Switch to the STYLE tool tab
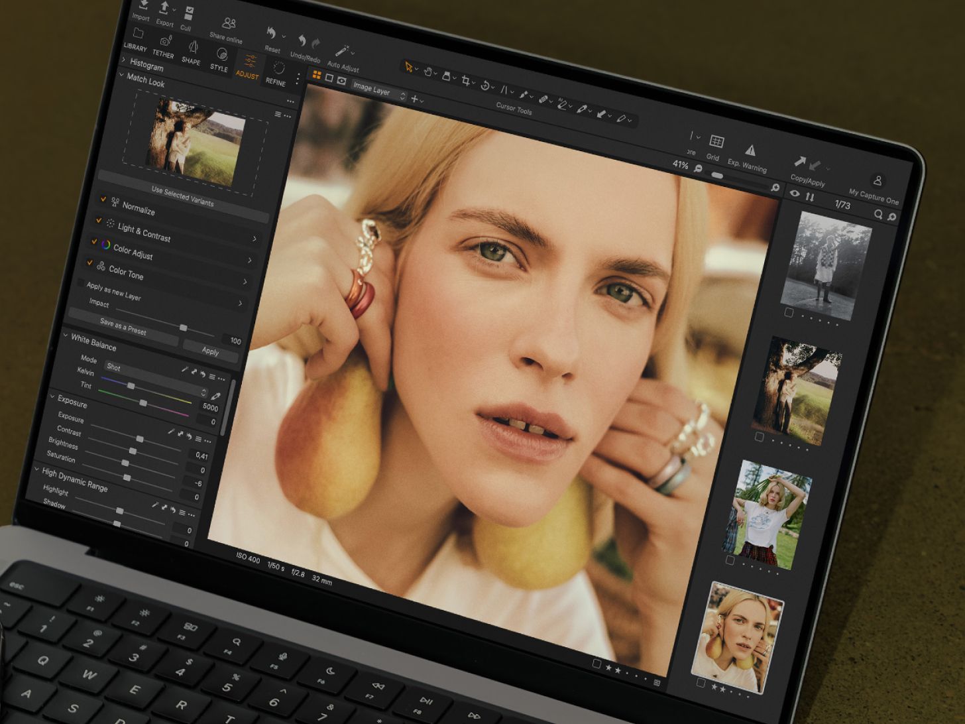This screenshot has height=724, width=965. (219, 60)
